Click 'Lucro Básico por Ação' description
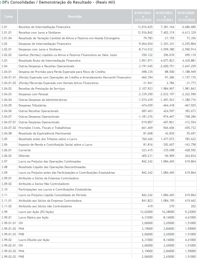The width and height of the screenshot is (197, 259). (x=34, y=218)
